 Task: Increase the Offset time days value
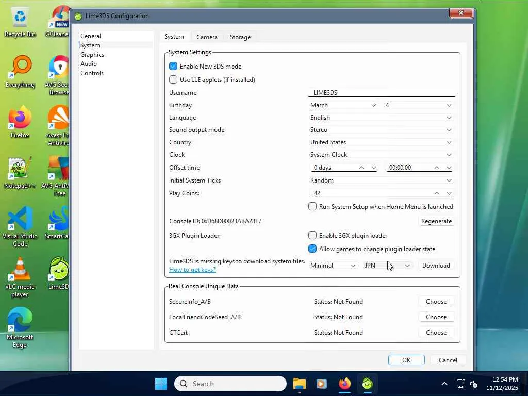point(361,168)
